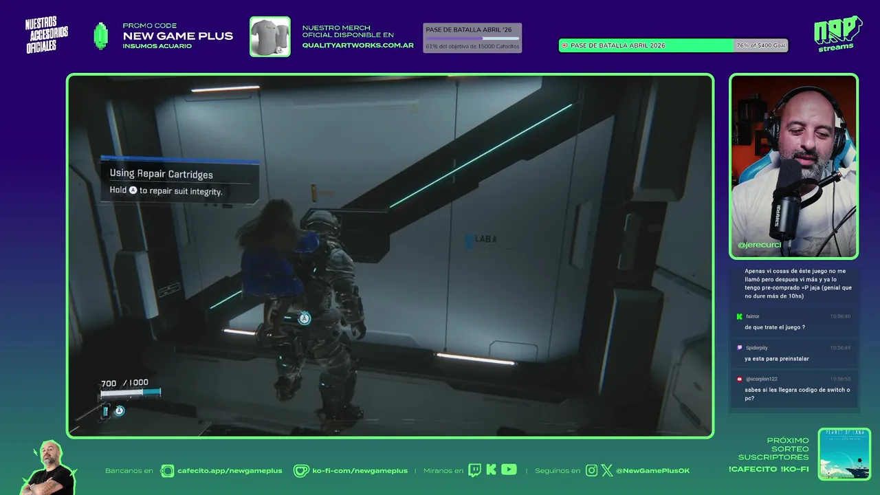The height and width of the screenshot is (495, 880).
Task: Click the Kick badge next to falrror
Action: 740,316
